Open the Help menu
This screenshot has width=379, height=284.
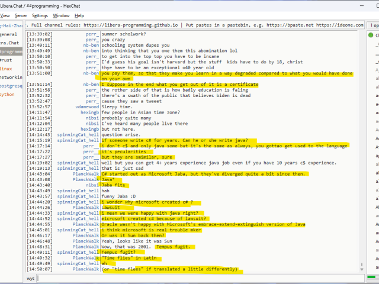[79, 15]
